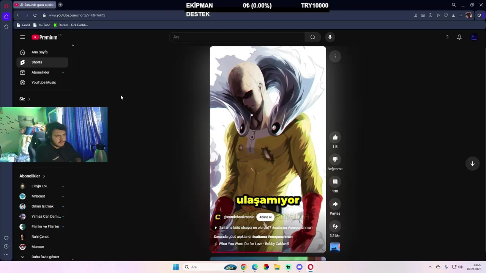This screenshot has height=273, width=486.
Task: Open Opera sidebar three-dot more menu
Action: [6, 254]
